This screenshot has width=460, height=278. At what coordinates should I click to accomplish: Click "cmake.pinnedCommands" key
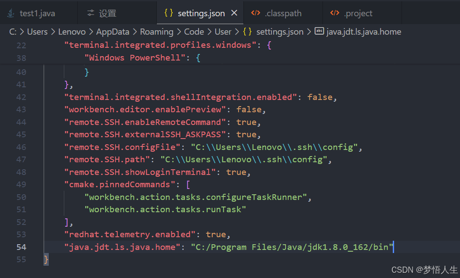[x=120, y=185]
